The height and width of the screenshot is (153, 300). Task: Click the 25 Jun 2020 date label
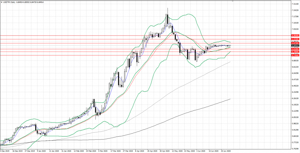(226, 151)
